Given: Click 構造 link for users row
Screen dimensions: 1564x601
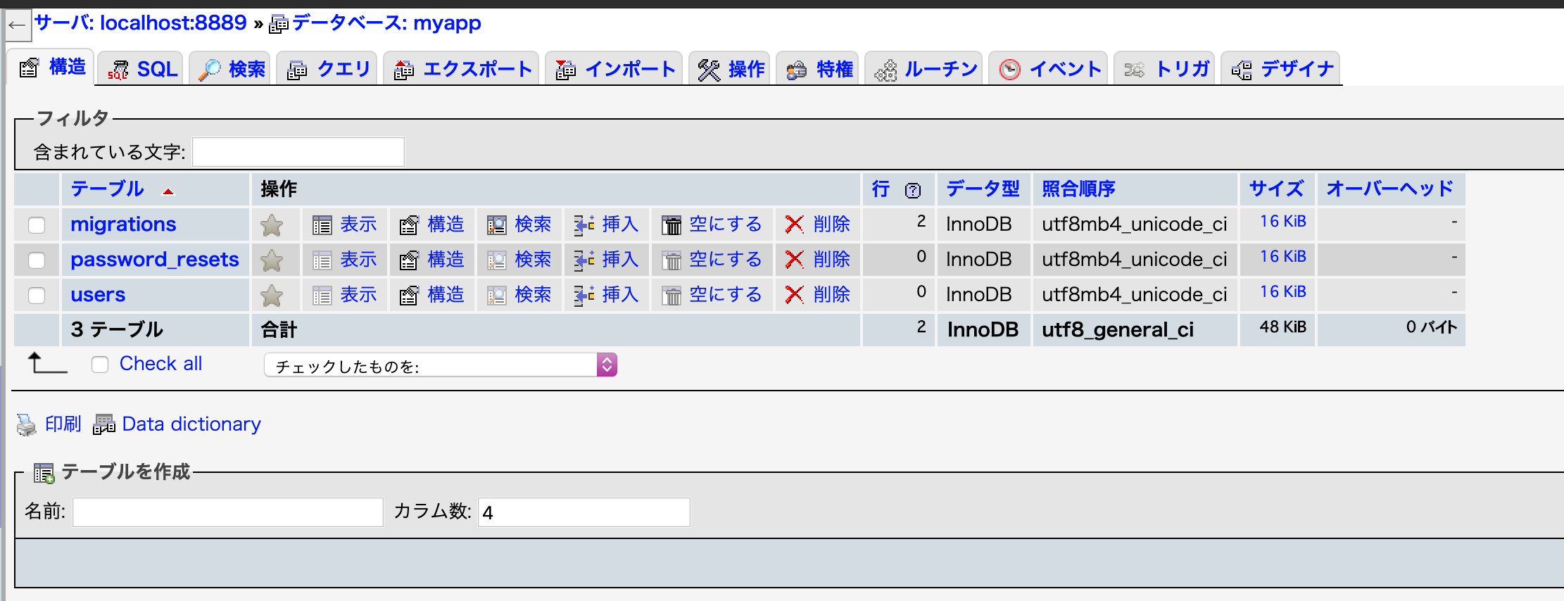Looking at the screenshot, I should pyautogui.click(x=446, y=295).
